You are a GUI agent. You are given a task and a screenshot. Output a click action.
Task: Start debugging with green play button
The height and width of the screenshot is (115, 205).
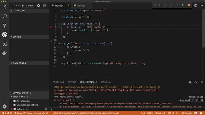point(23,6)
